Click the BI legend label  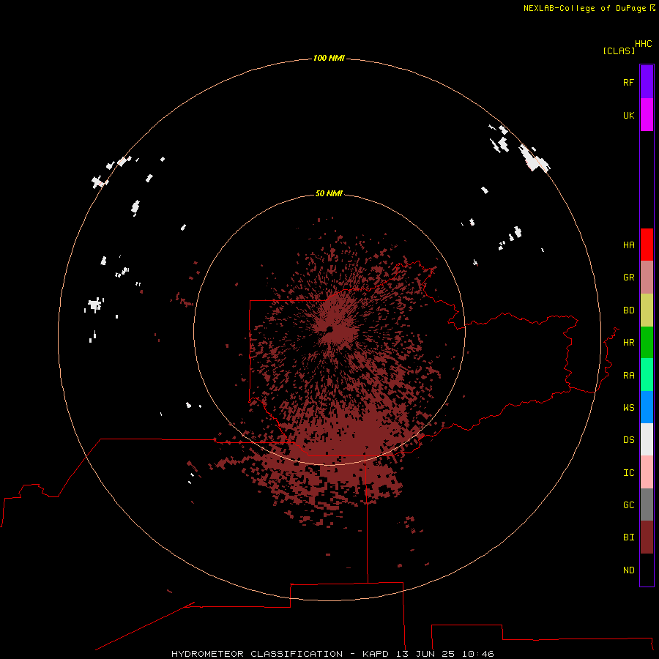628,537
